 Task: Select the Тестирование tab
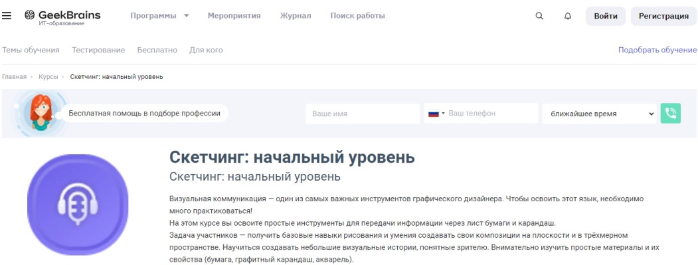[98, 50]
